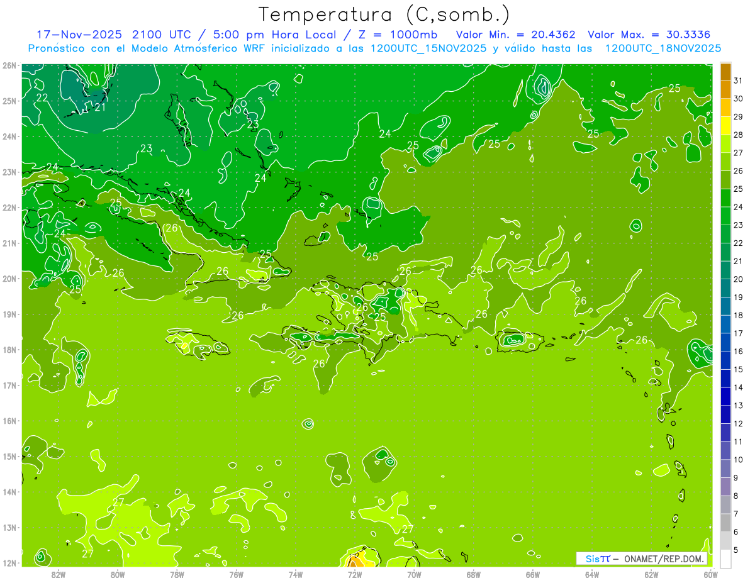This screenshot has height=583, width=755.
Task: Click the 70W longitude axis label
Action: pyautogui.click(x=414, y=574)
